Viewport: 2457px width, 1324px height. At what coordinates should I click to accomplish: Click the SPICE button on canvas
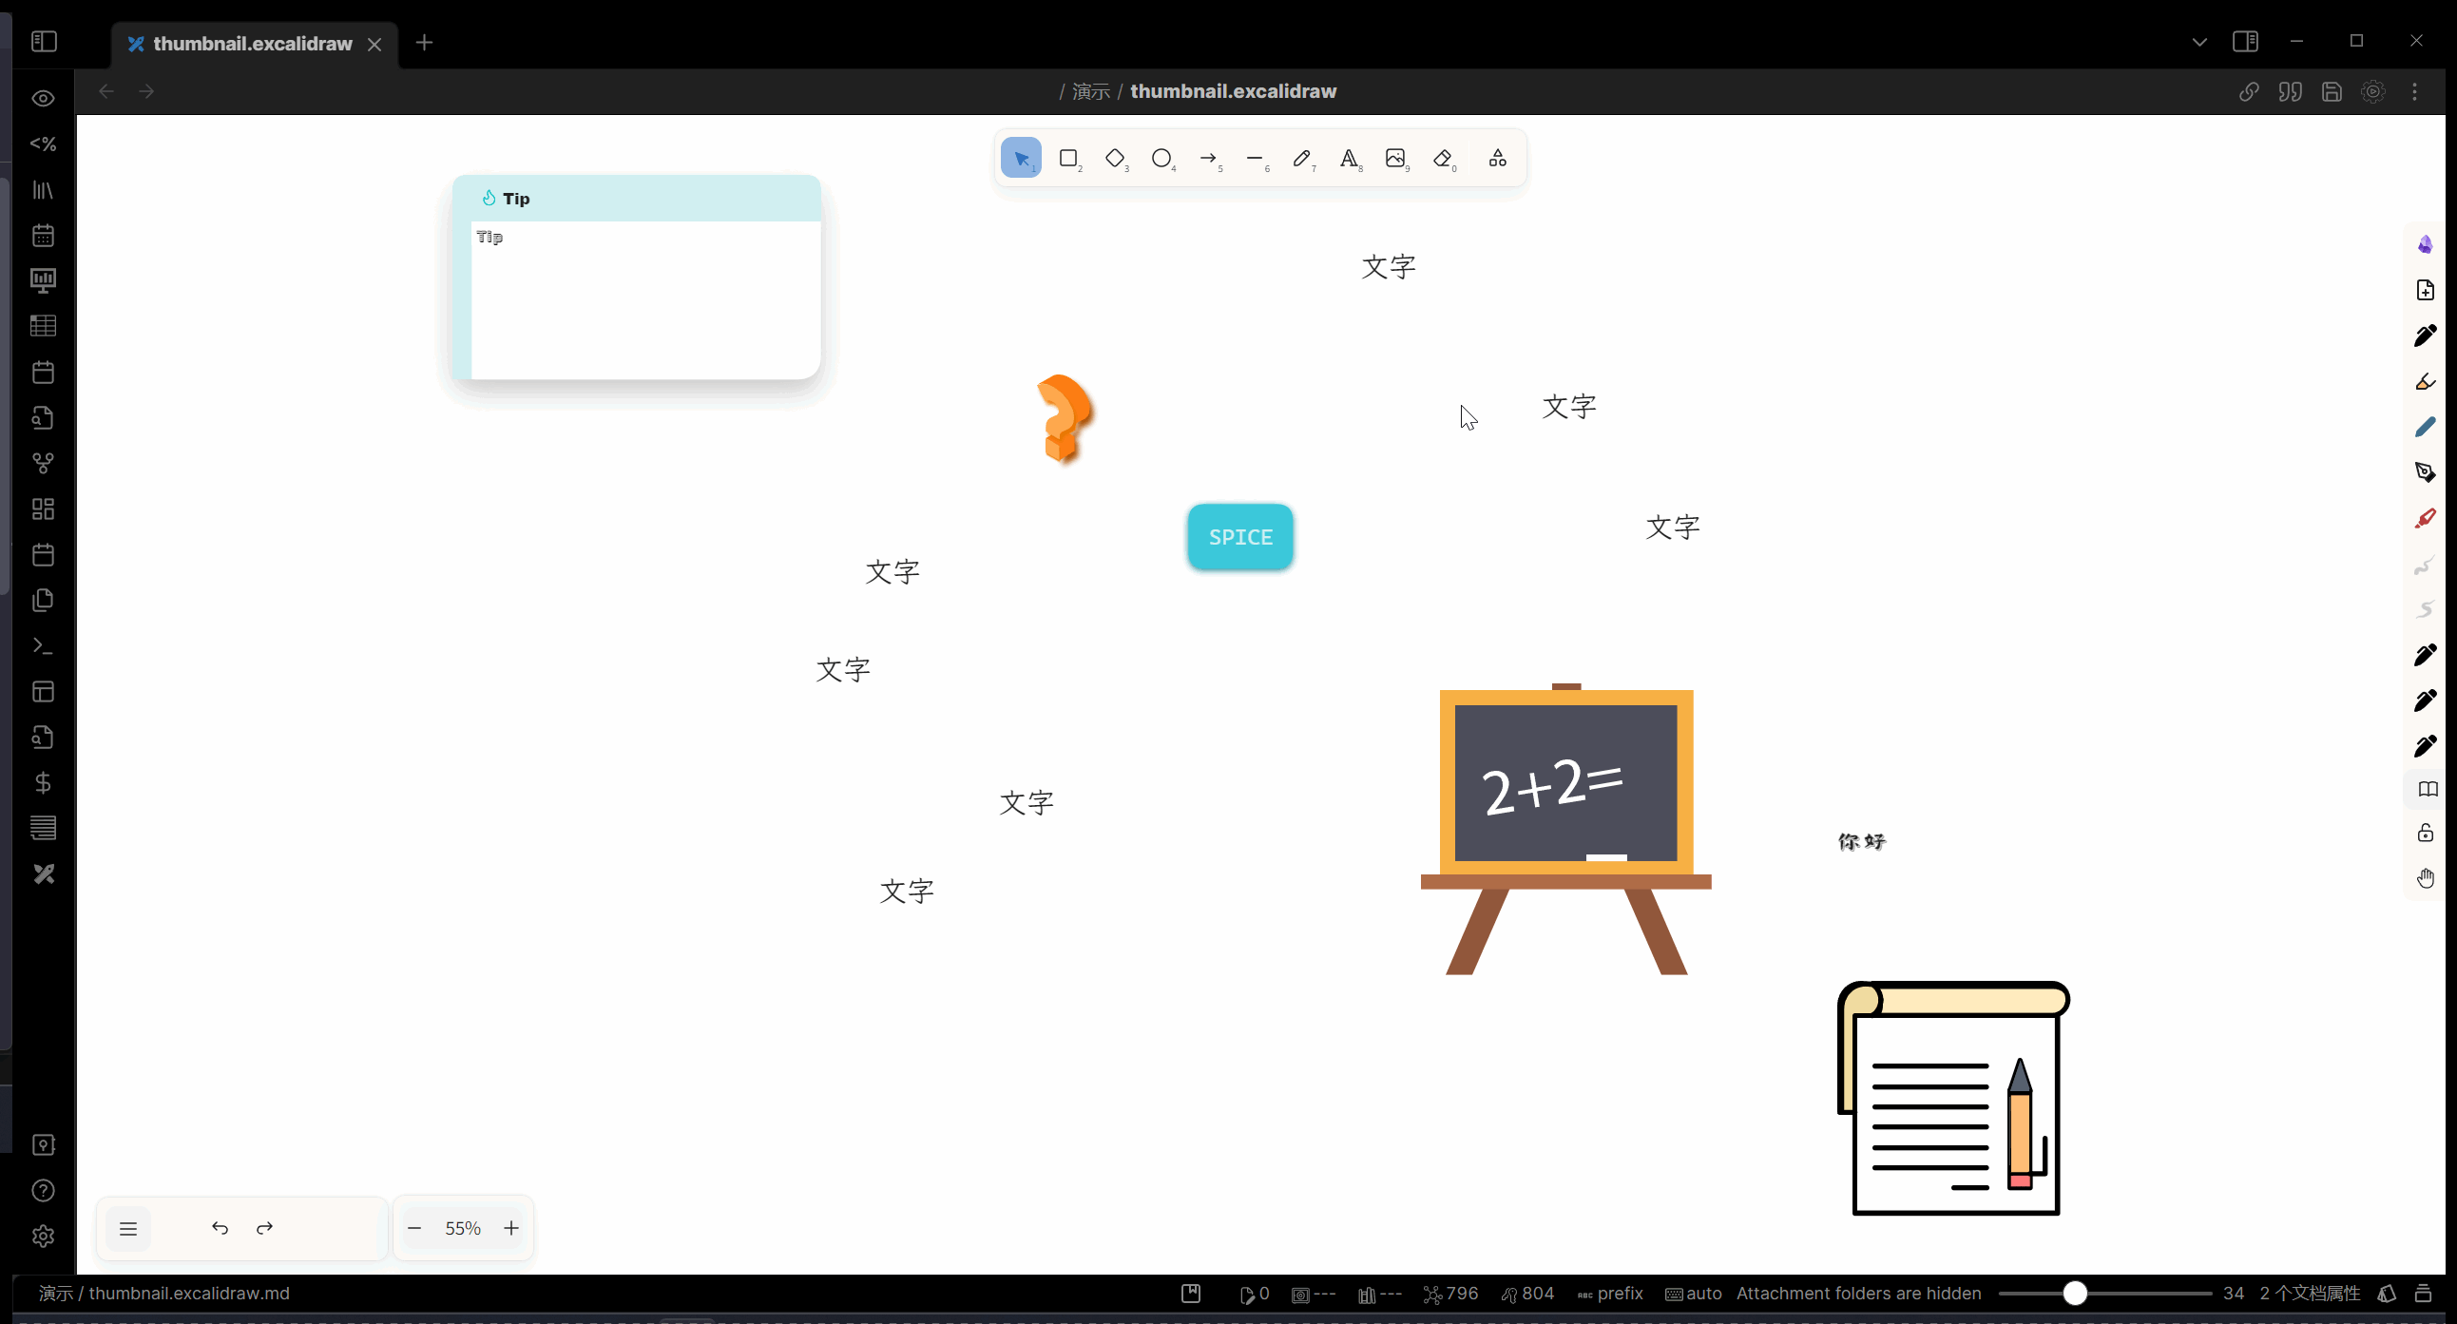[1240, 537]
